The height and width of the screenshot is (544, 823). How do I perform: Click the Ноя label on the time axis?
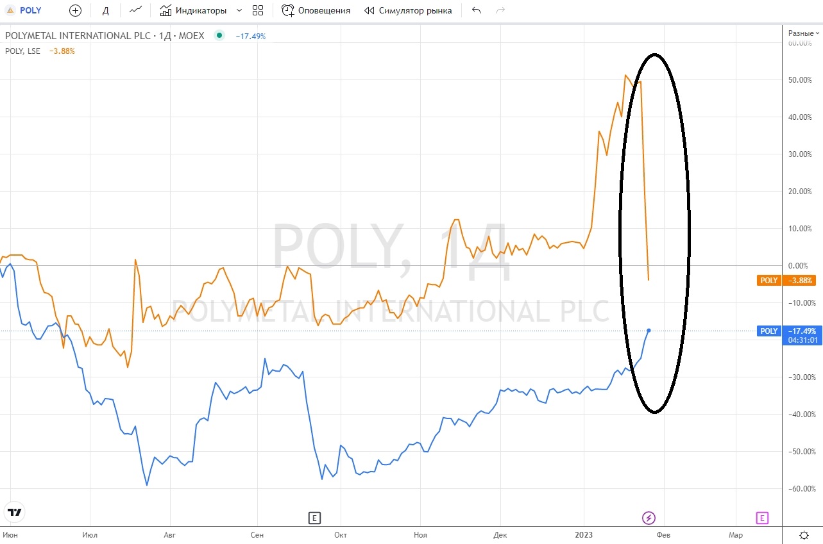(x=421, y=535)
